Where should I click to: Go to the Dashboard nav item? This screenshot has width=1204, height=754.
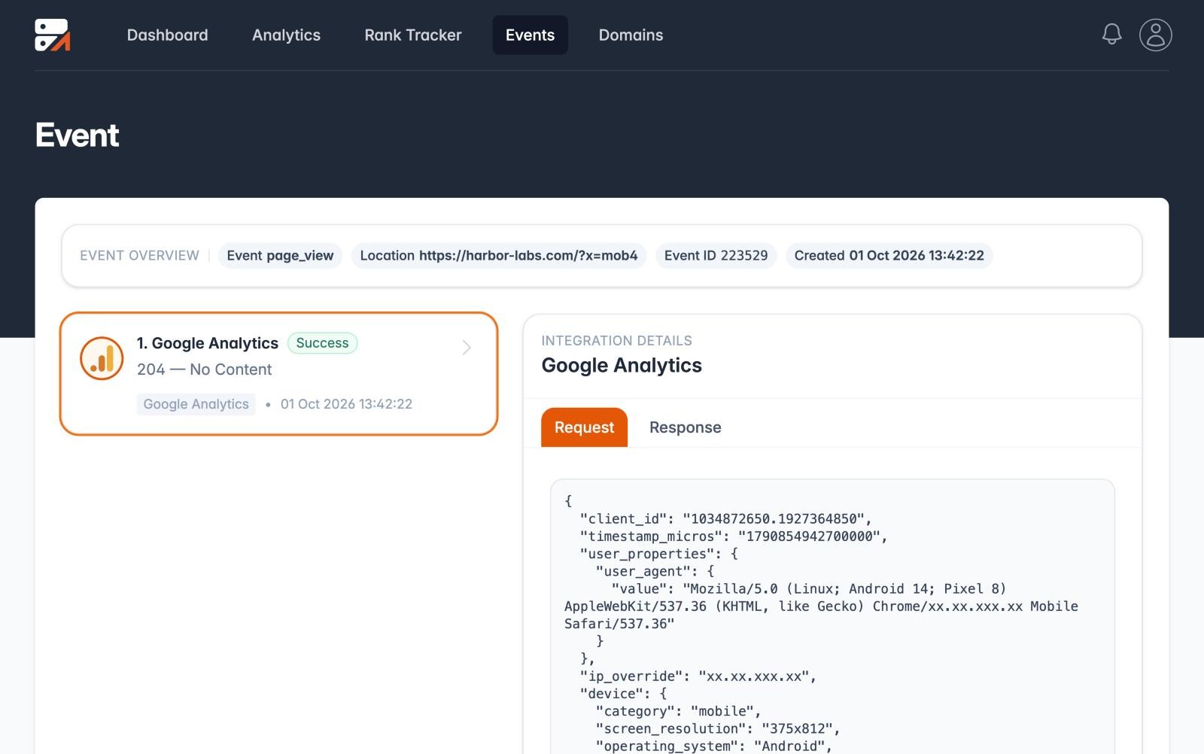click(x=167, y=35)
